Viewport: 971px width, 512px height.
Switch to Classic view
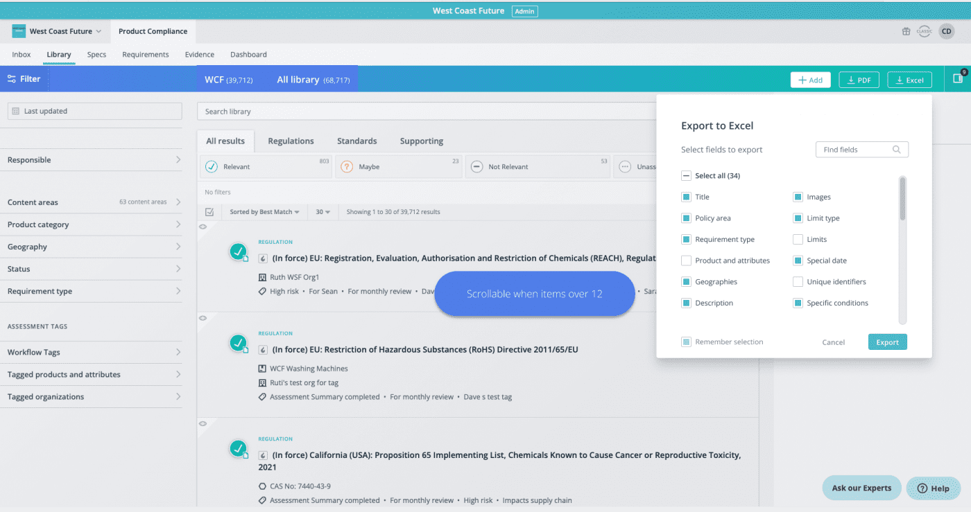pos(924,30)
